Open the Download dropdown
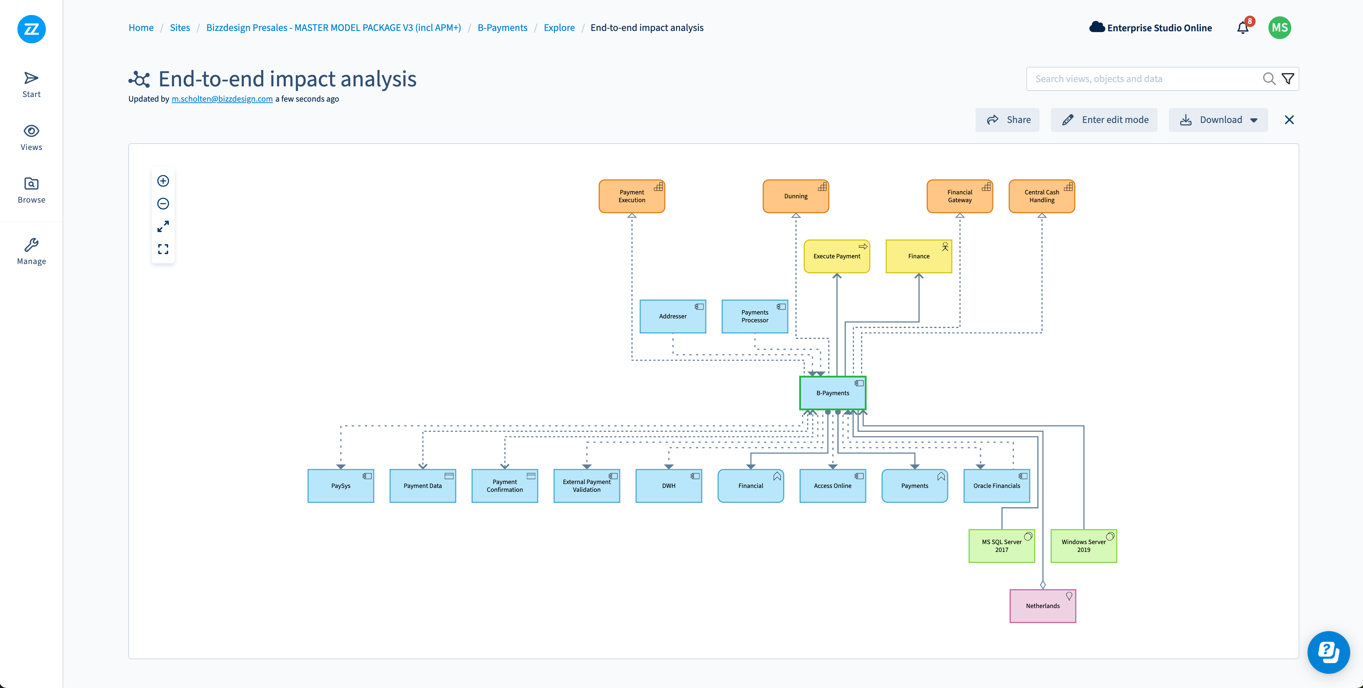 coord(1218,120)
